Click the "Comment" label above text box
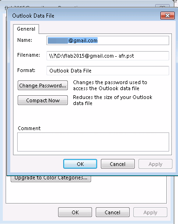178x224 pixels. tap(29, 128)
